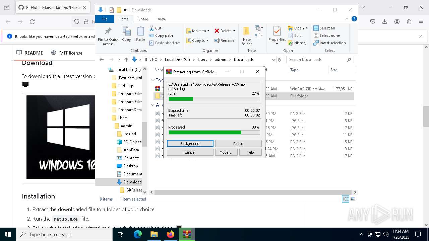This screenshot has height=241, width=429.
Task: Click Copy path in ribbon
Action: 161,35
